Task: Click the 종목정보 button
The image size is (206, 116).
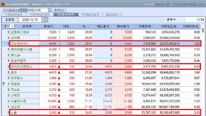Action: 59,10
